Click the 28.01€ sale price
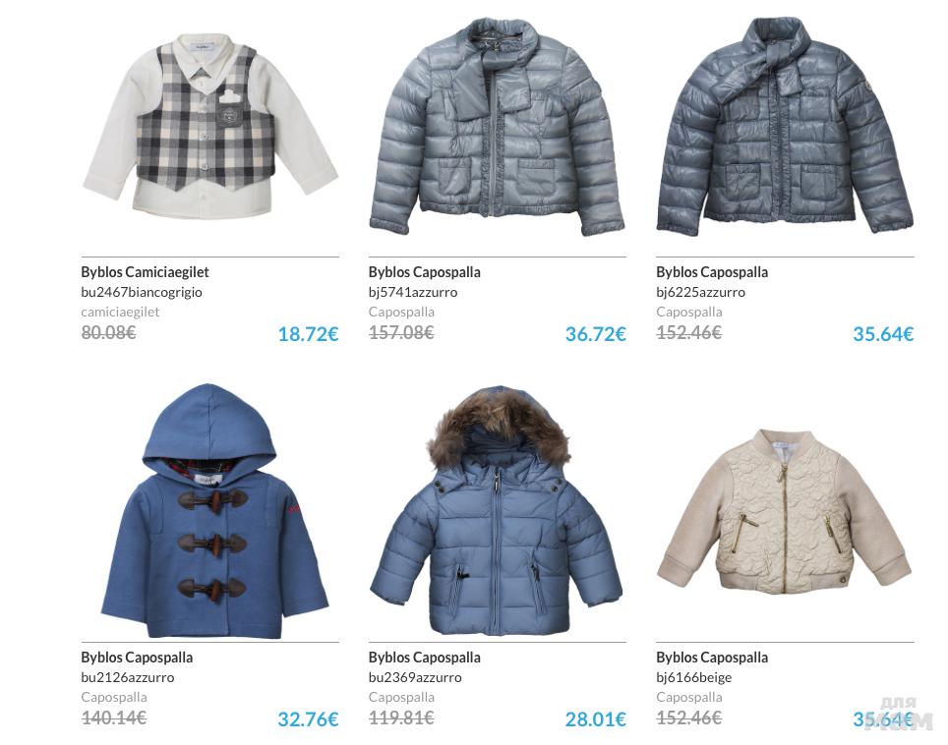 [x=596, y=719]
